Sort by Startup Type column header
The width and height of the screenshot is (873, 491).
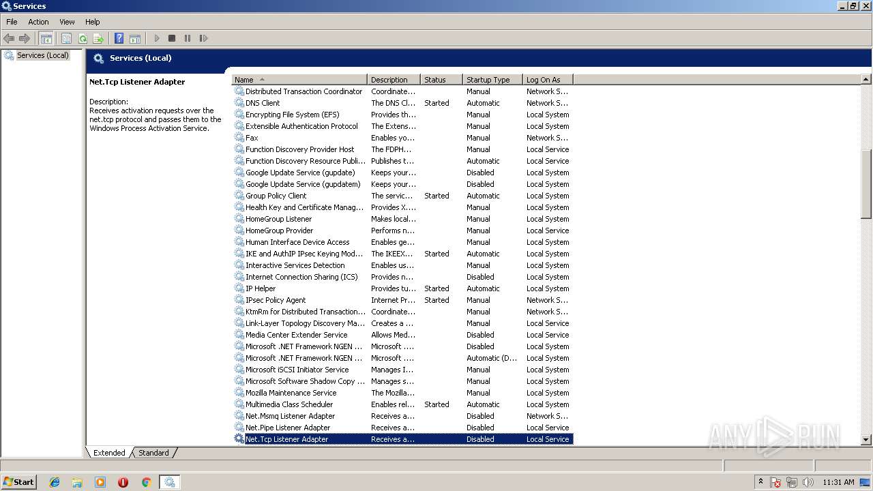(492, 80)
